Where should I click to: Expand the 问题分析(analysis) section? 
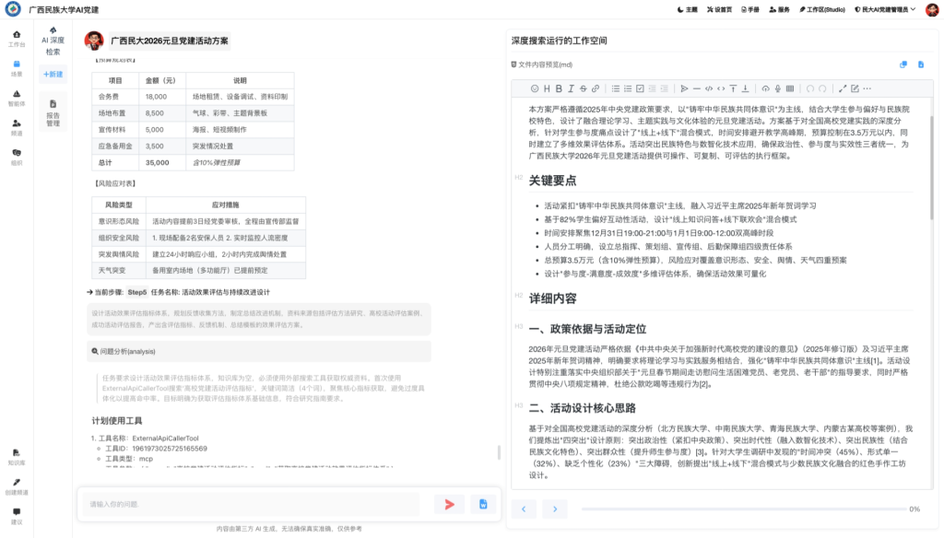[123, 351]
